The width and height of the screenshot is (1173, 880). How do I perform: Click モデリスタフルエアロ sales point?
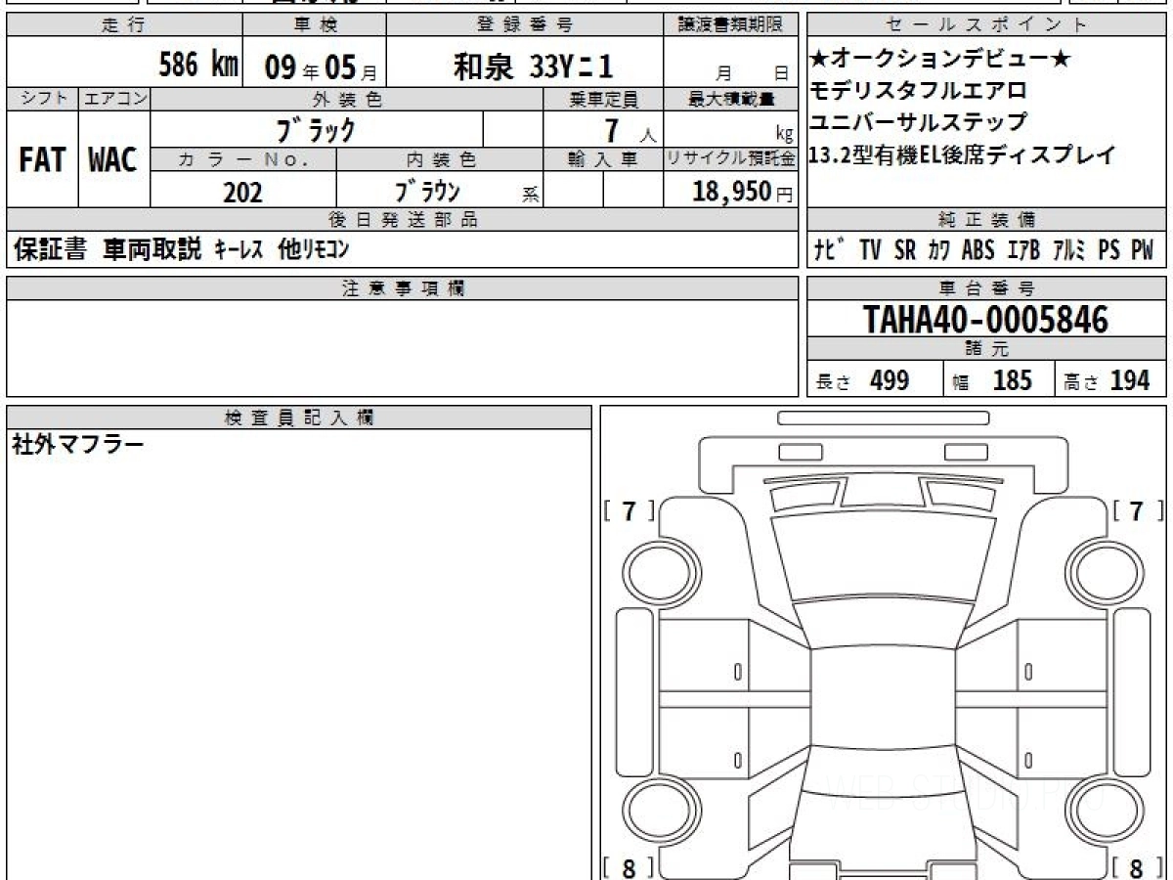[x=919, y=91]
